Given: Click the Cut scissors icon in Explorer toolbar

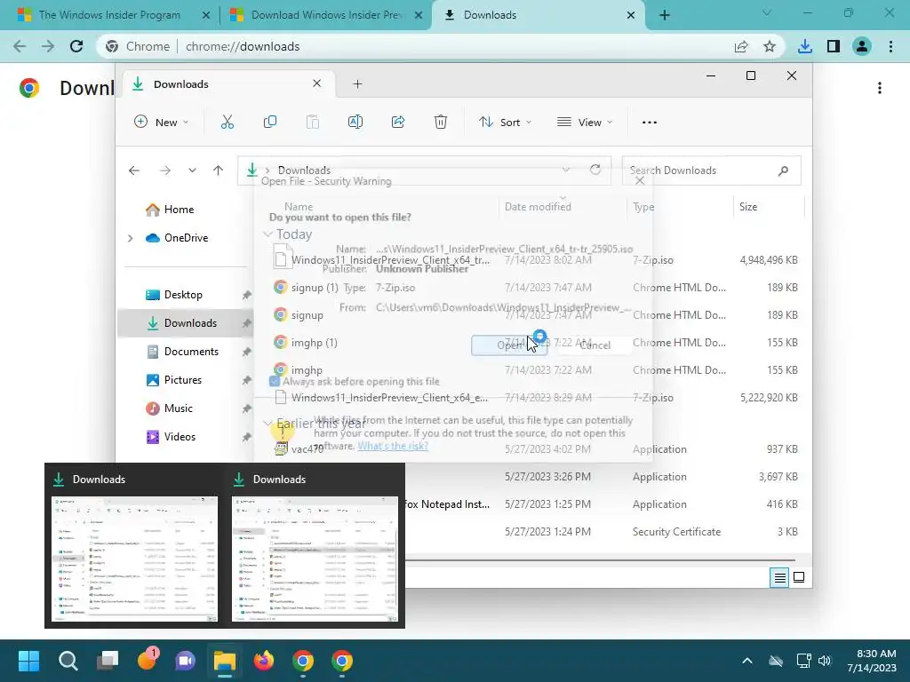Looking at the screenshot, I should pos(227,123).
